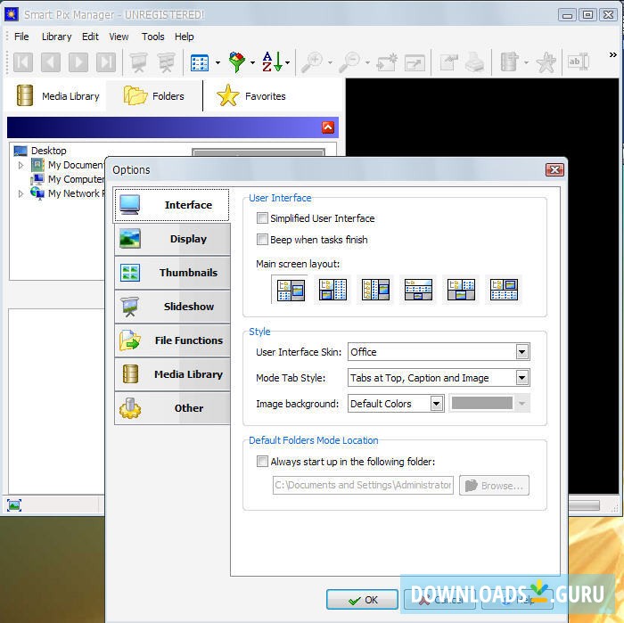The image size is (624, 623).
Task: Select Media Library options category
Action: [172, 374]
